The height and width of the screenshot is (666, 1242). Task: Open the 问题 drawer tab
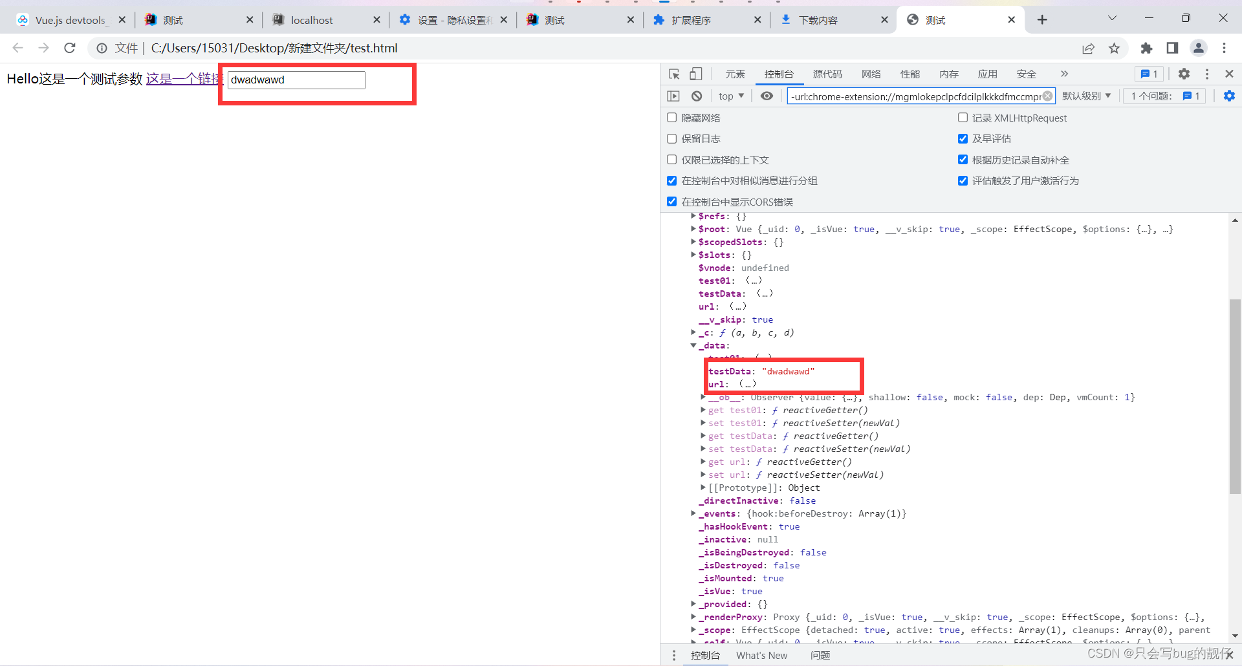[820, 655]
